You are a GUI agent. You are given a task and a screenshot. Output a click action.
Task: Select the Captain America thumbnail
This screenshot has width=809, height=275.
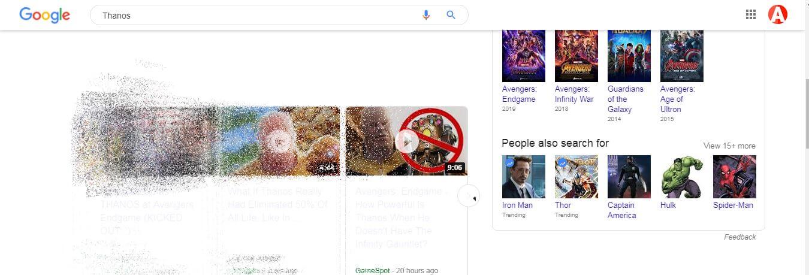[x=629, y=177]
